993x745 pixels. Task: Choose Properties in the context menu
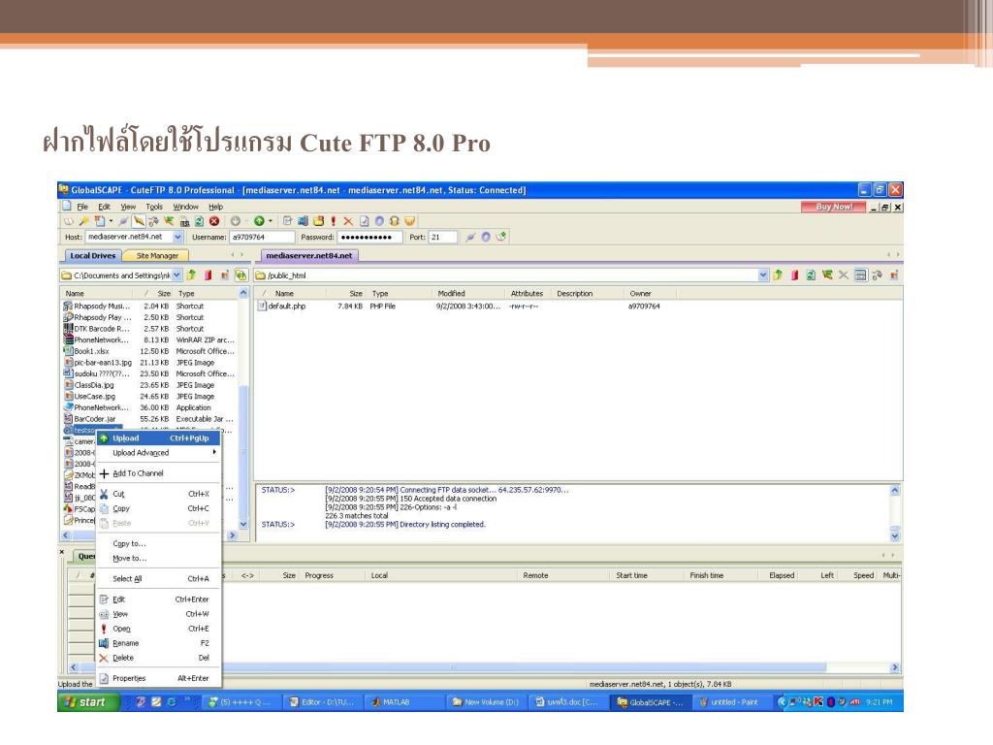158,678
